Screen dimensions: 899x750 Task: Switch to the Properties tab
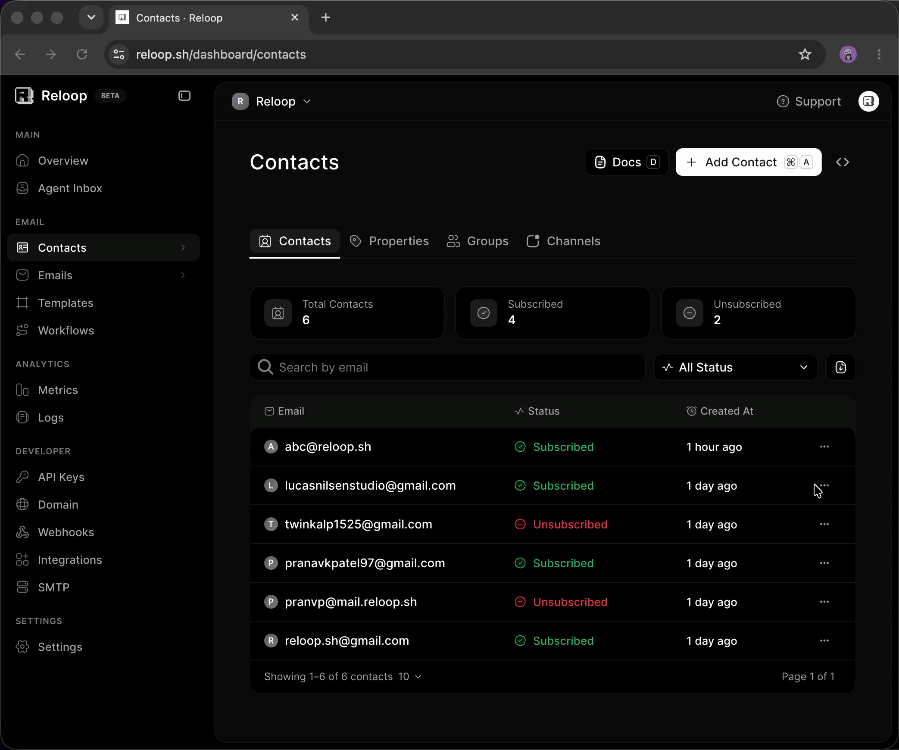389,241
